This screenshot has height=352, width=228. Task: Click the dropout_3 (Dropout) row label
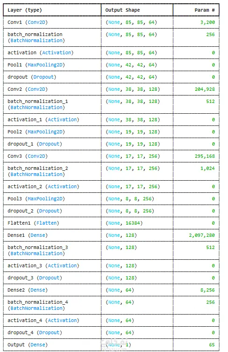(35, 278)
